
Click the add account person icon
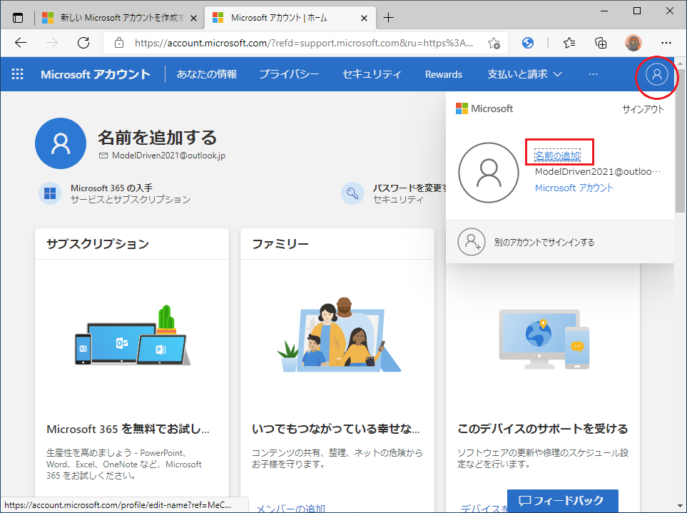[472, 242]
